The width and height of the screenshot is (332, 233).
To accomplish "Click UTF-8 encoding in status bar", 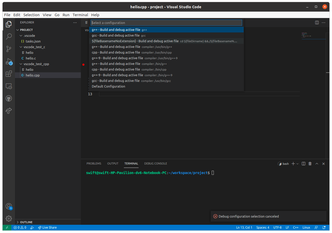I will [x=277, y=228].
